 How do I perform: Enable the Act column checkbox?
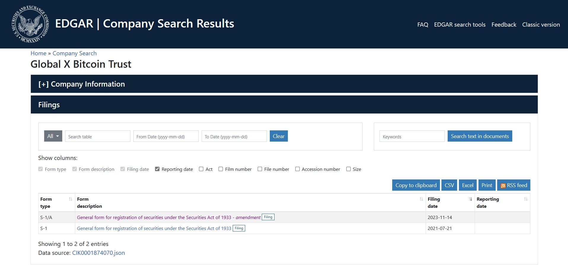[201, 169]
